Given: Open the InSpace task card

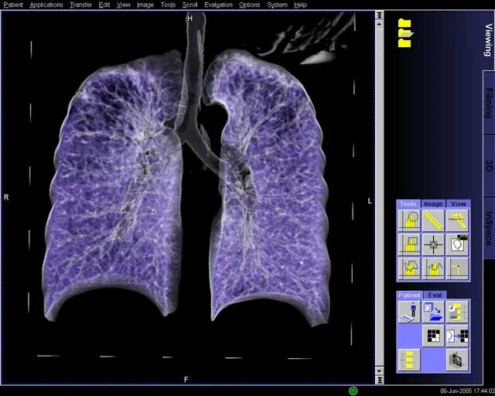Looking at the screenshot, I should pyautogui.click(x=489, y=228).
